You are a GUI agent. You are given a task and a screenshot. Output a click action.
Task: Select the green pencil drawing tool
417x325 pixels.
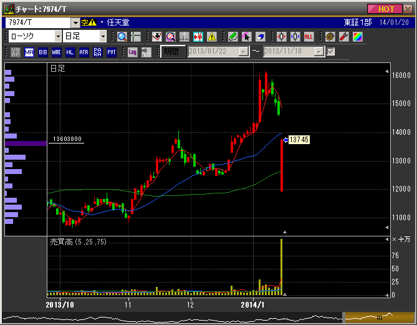(232, 36)
